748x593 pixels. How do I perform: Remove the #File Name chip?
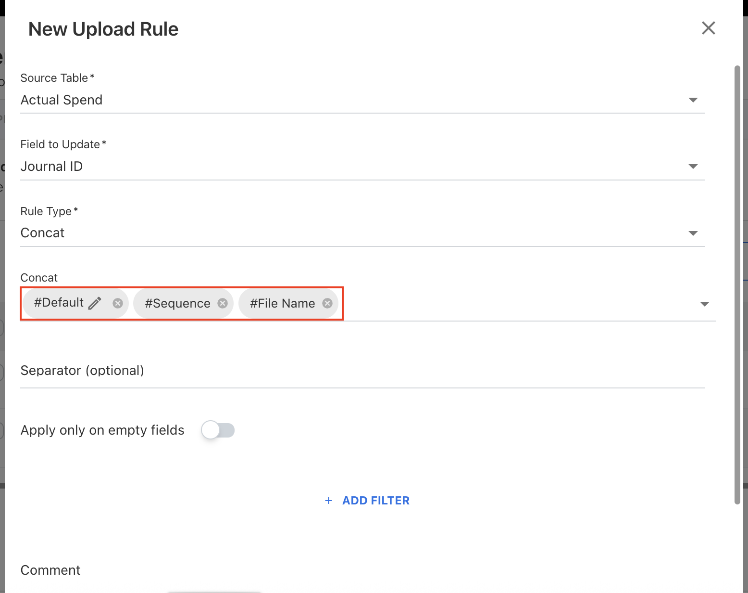coord(327,303)
